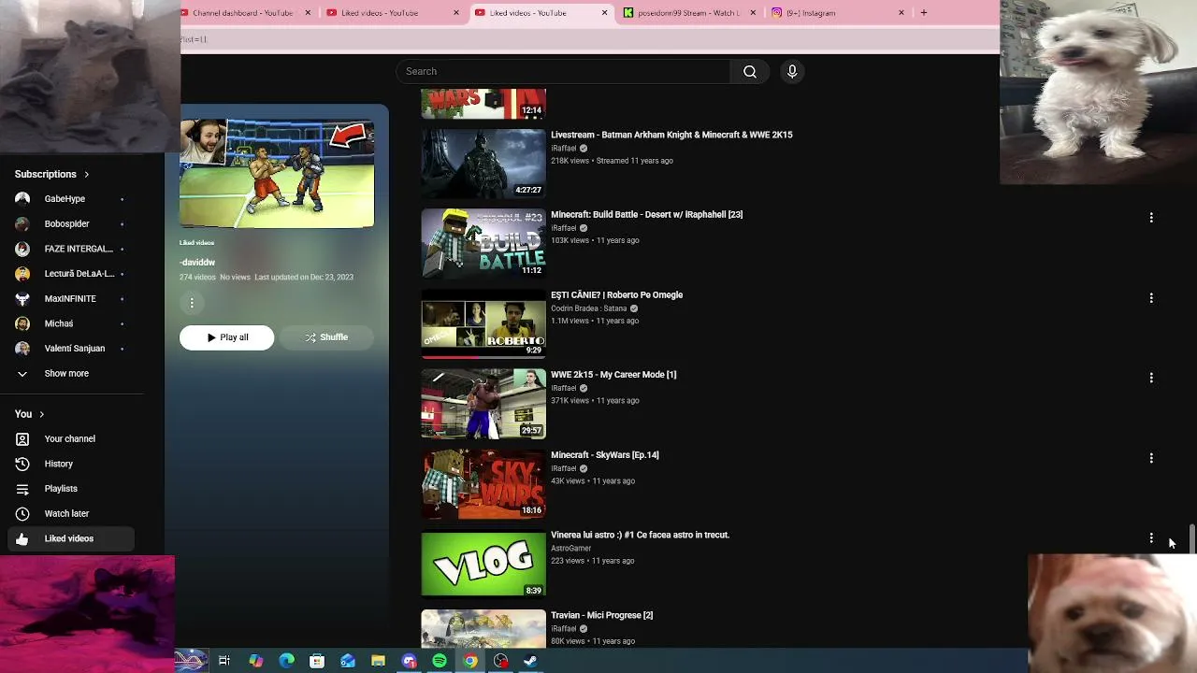
Task: Open Roberto Pe Omegle video thumbnail
Action: coord(483,323)
